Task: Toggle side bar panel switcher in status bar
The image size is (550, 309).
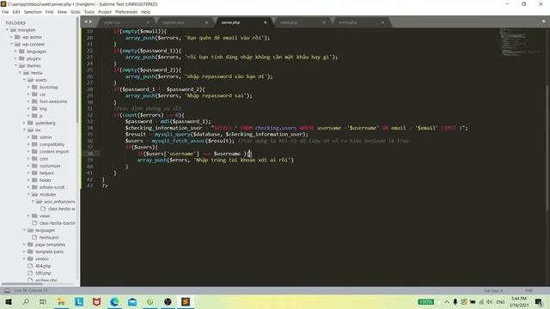Action: (7, 290)
